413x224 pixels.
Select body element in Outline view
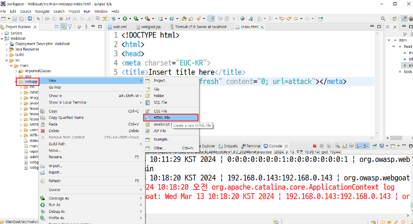[x=406, y=72]
